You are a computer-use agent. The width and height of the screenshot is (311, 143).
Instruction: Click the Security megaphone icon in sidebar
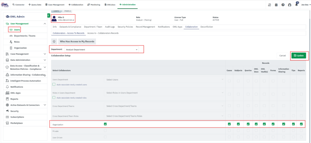point(7,111)
